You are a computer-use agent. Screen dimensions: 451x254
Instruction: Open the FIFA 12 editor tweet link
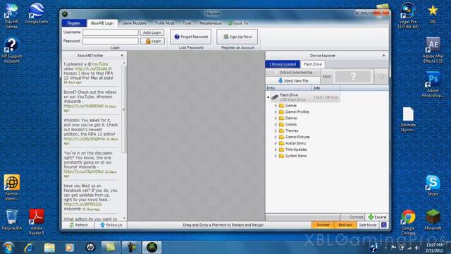[x=85, y=139]
